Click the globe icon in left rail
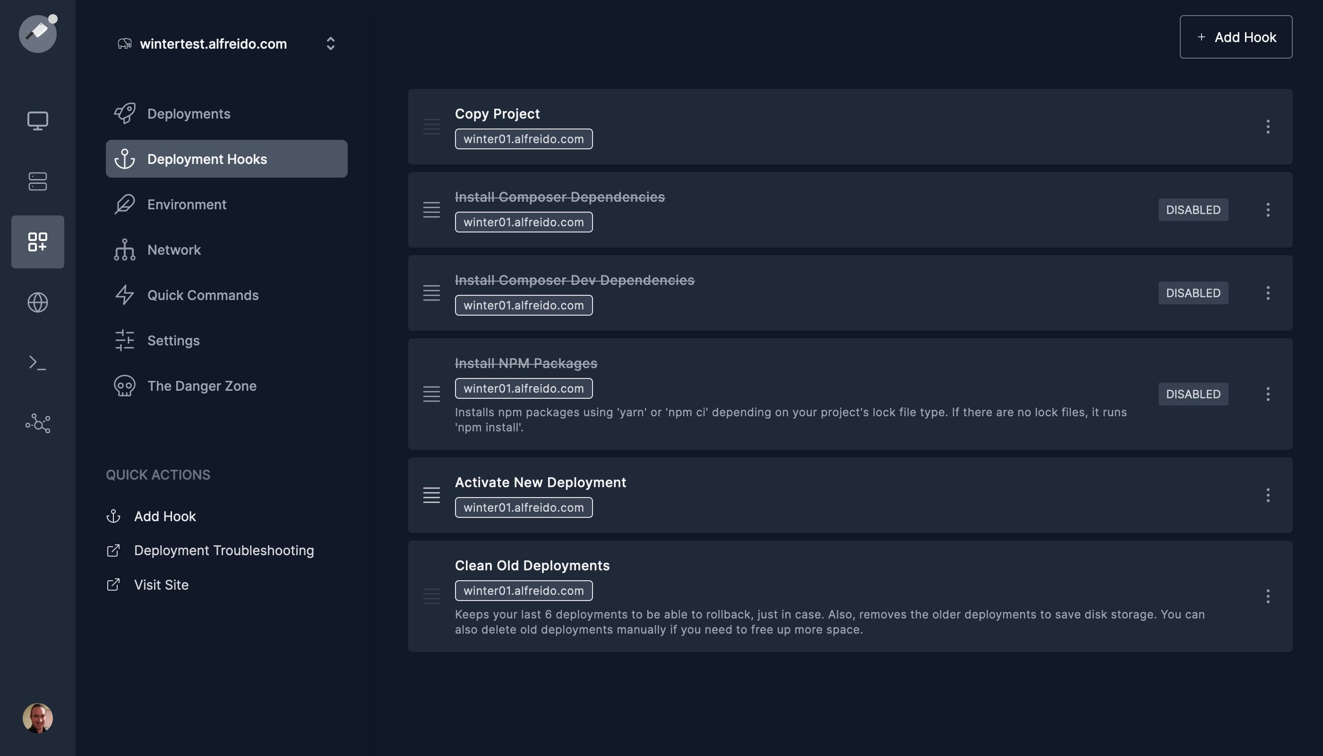Image resolution: width=1323 pixels, height=756 pixels. click(x=37, y=302)
